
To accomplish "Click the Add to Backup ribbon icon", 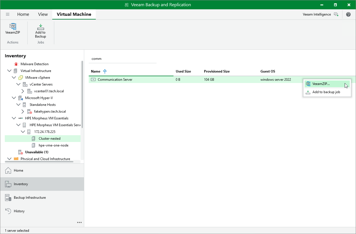I will click(x=40, y=27).
